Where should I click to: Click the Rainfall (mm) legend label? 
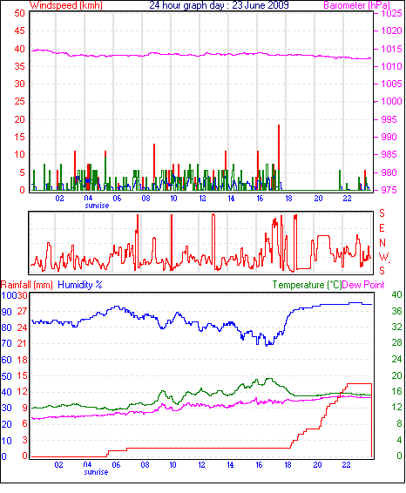click(x=26, y=285)
